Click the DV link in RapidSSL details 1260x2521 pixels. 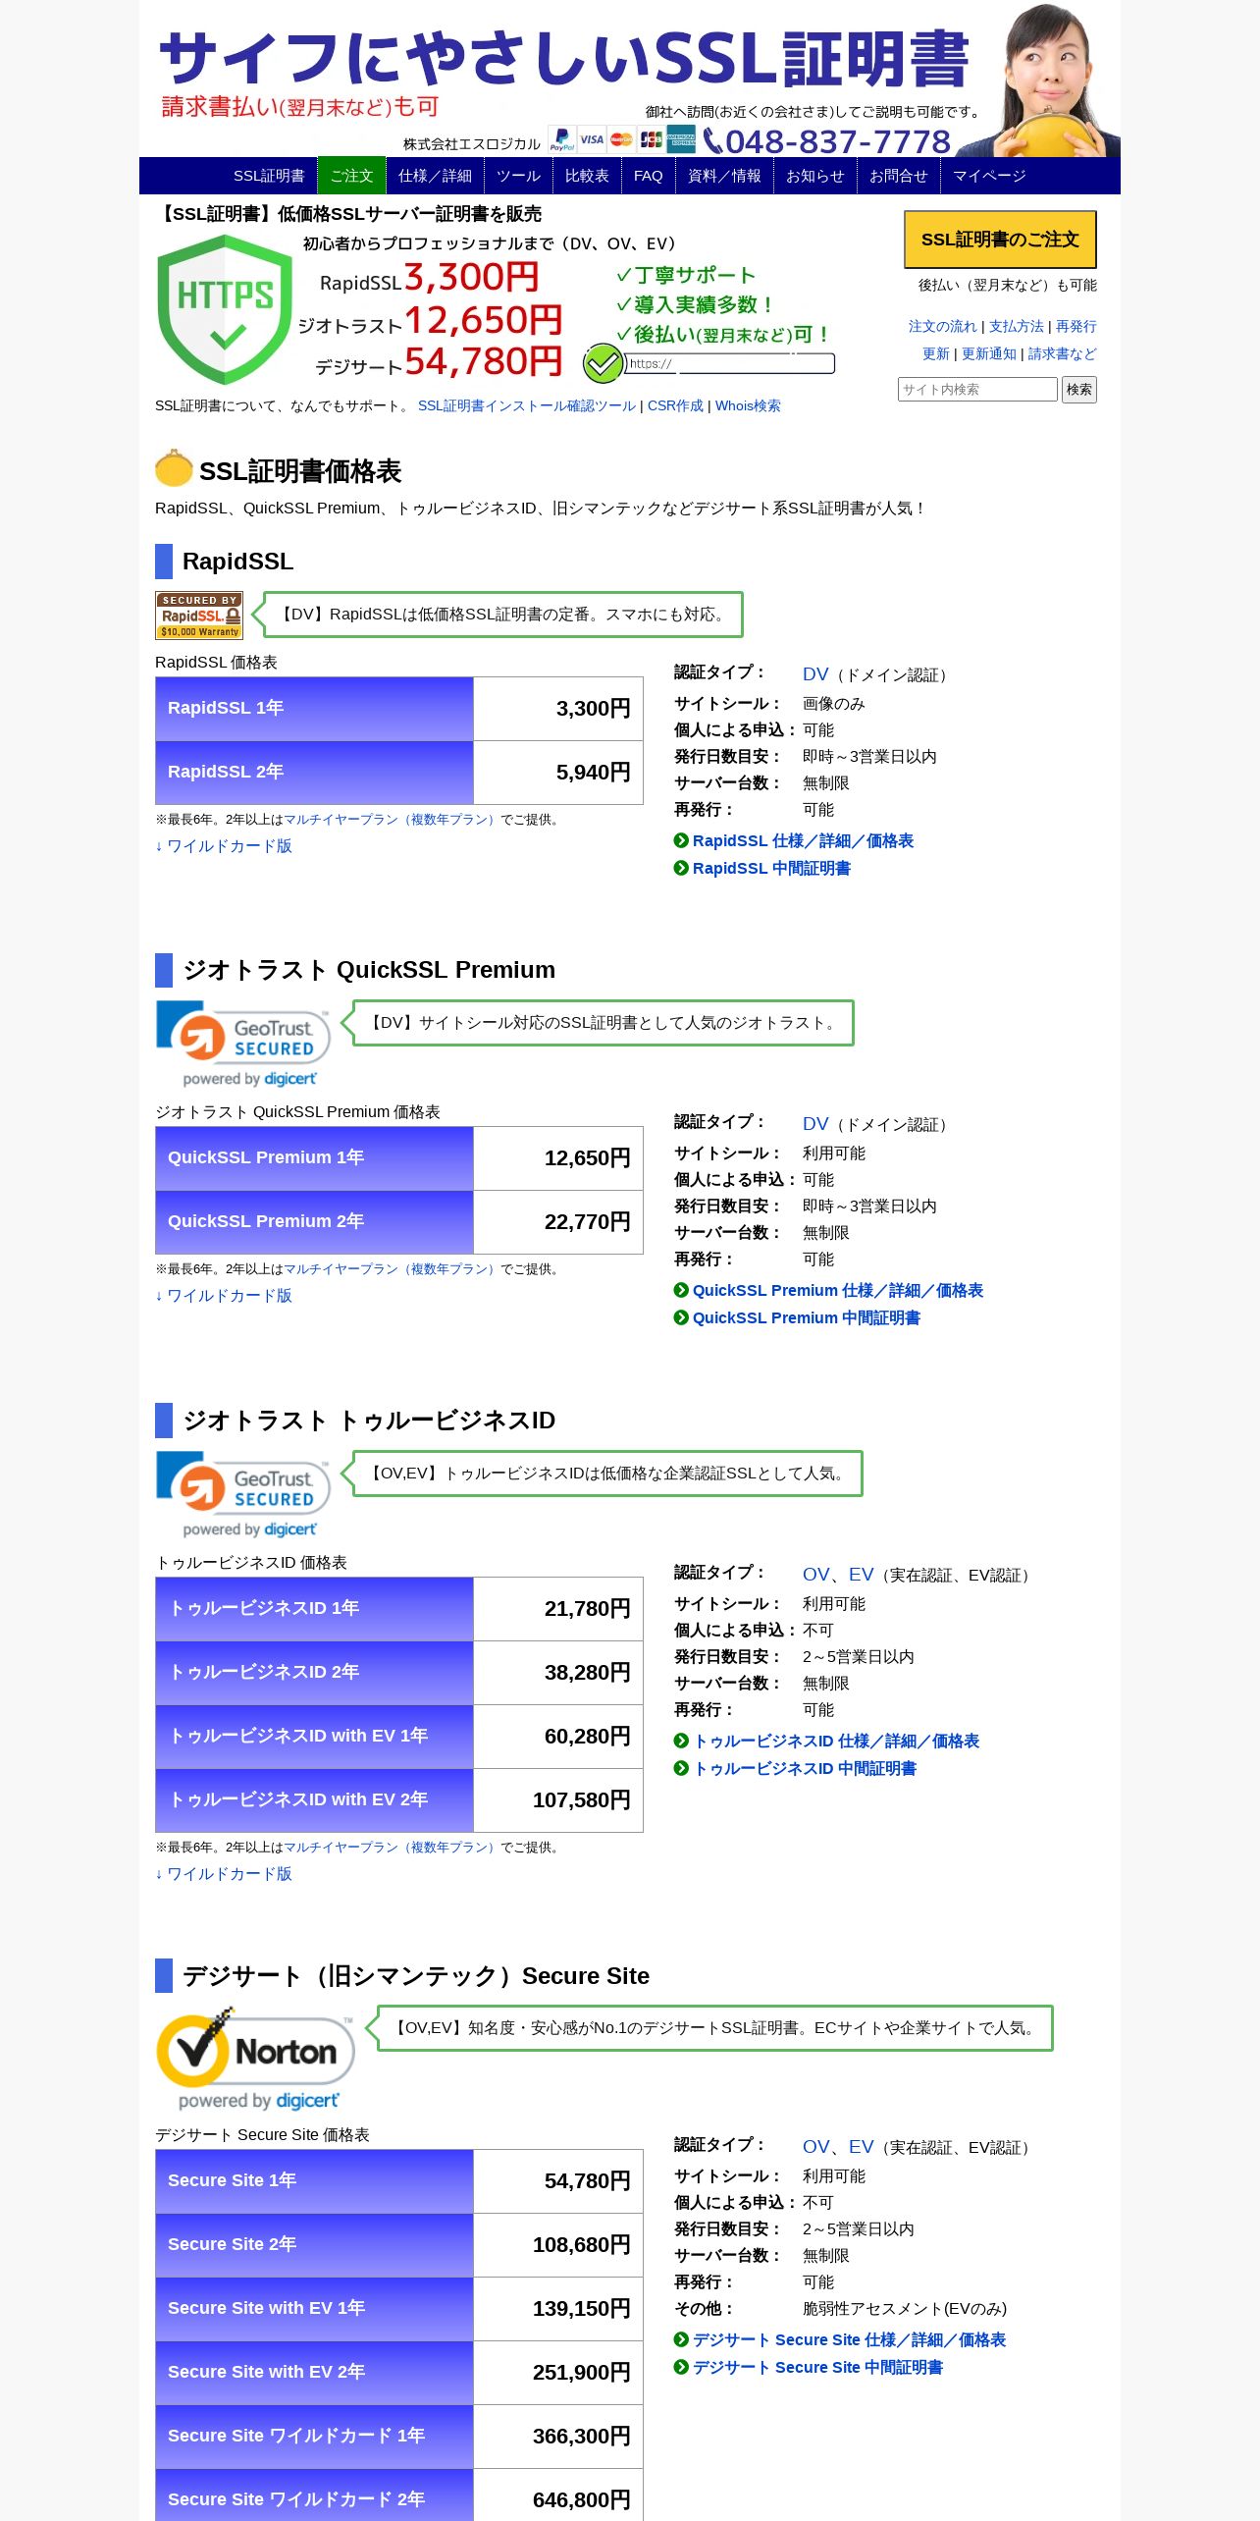pos(815,674)
